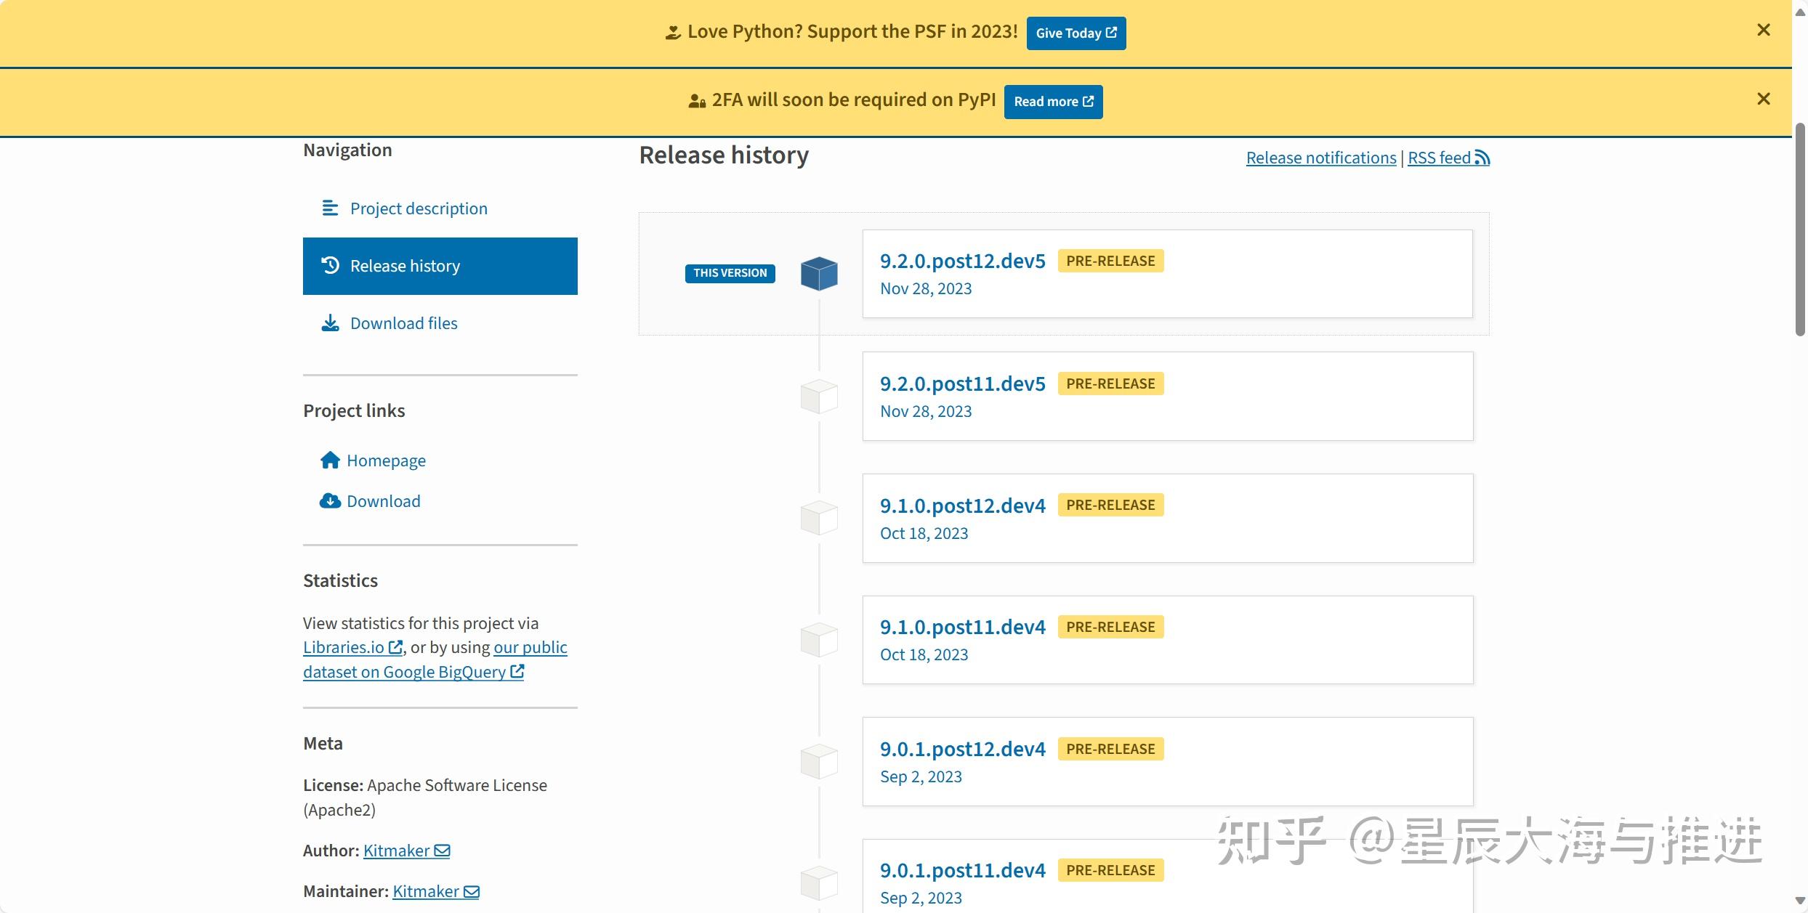
Task: Close the 2FA requirement banner
Action: click(x=1763, y=99)
